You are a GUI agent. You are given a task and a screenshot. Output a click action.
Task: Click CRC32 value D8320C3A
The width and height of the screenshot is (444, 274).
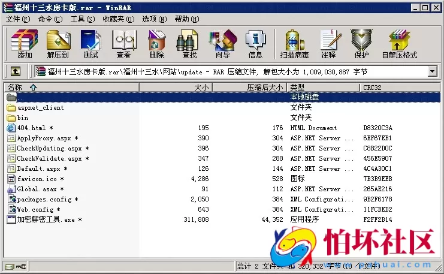pyautogui.click(x=377, y=128)
